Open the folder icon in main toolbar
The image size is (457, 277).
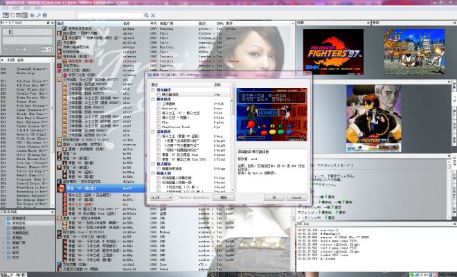(x=33, y=15)
